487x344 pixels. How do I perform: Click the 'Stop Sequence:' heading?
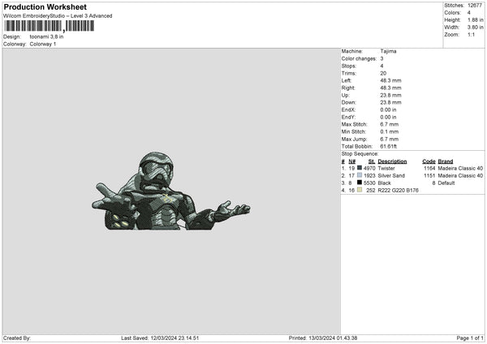pyautogui.click(x=360, y=153)
